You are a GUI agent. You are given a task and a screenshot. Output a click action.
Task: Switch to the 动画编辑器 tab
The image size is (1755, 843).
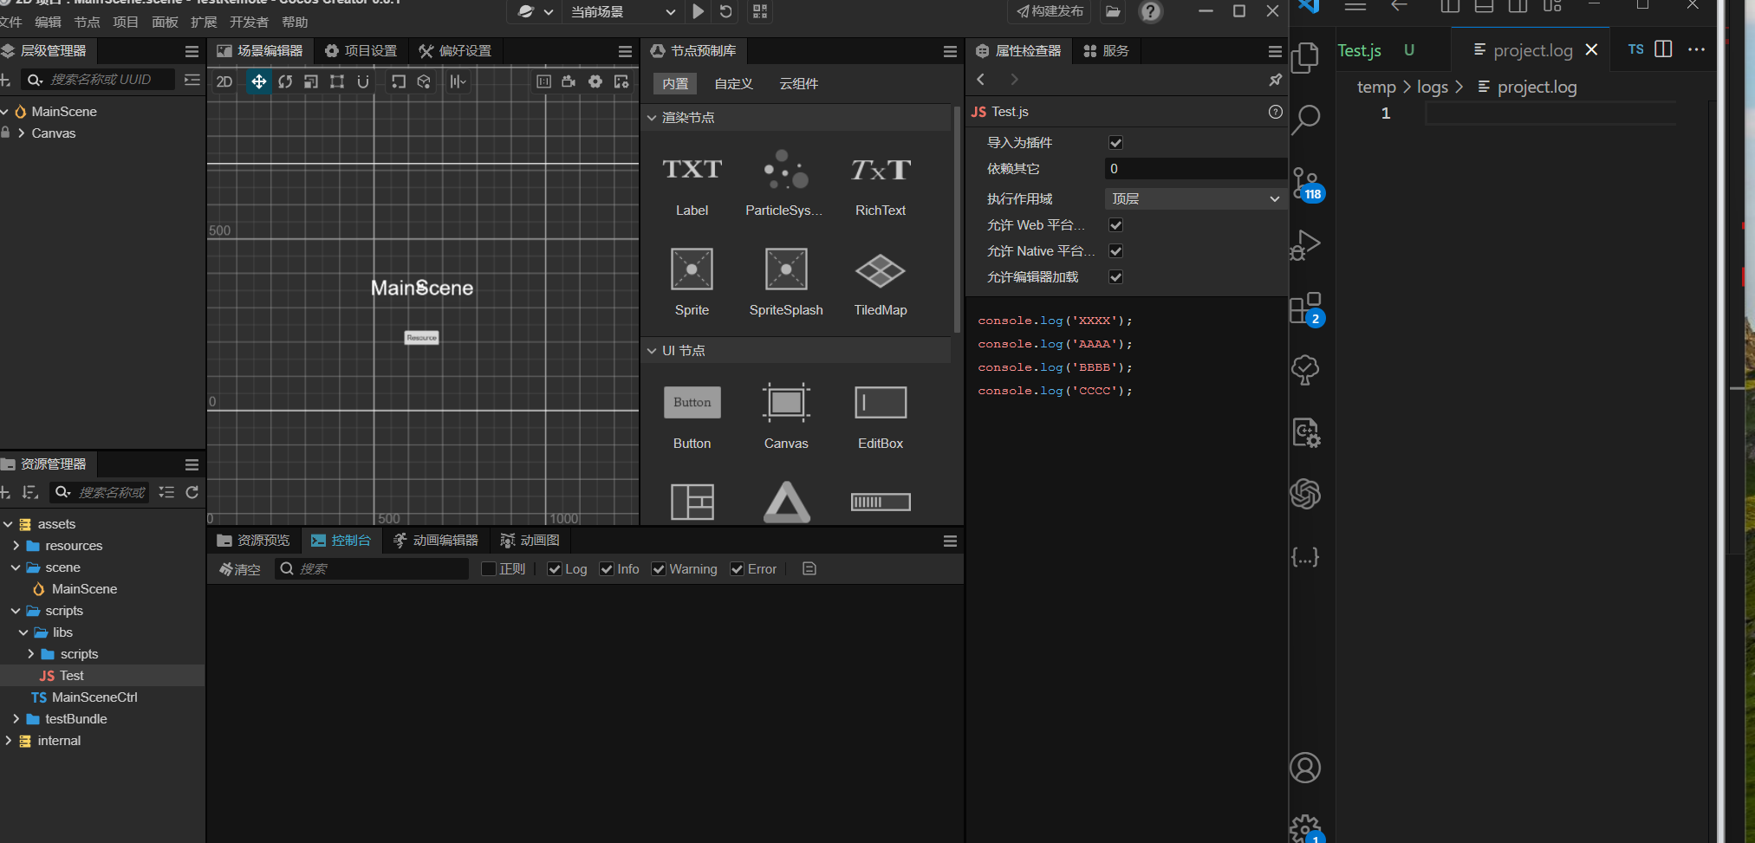click(436, 541)
